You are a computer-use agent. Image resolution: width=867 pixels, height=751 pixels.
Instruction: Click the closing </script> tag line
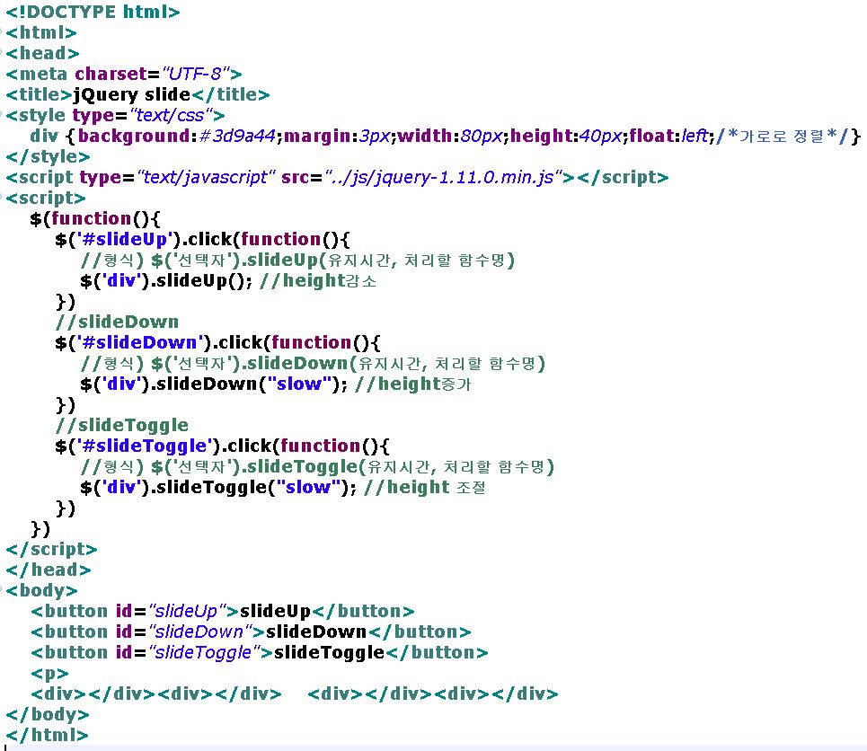tap(51, 549)
